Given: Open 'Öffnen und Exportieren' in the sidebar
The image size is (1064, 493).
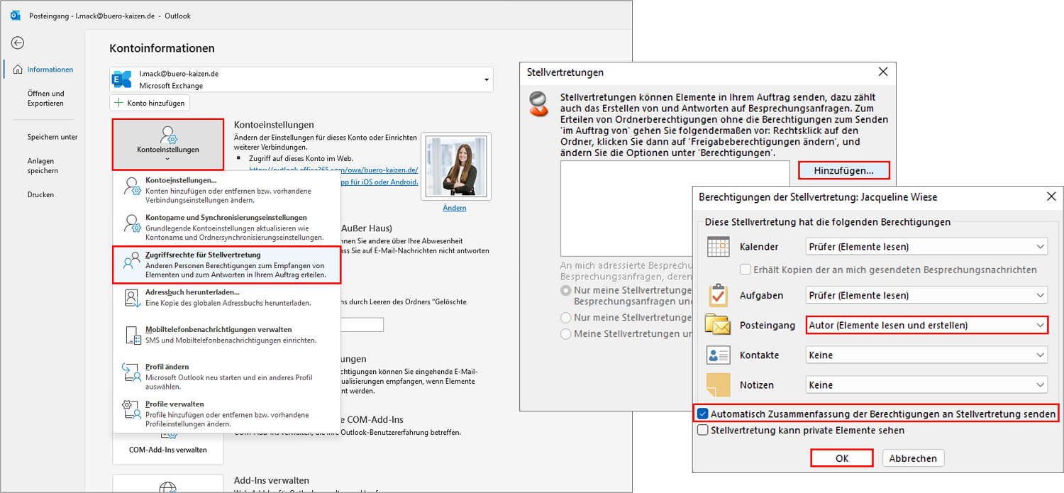Looking at the screenshot, I should point(46,98).
